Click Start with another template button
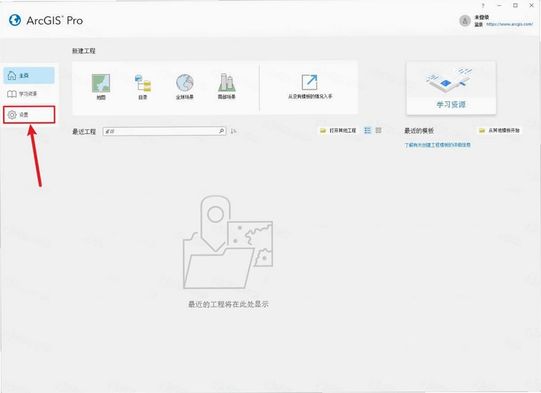 coord(499,130)
